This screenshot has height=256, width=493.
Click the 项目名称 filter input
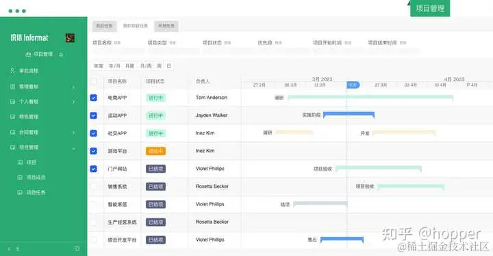coord(118,51)
